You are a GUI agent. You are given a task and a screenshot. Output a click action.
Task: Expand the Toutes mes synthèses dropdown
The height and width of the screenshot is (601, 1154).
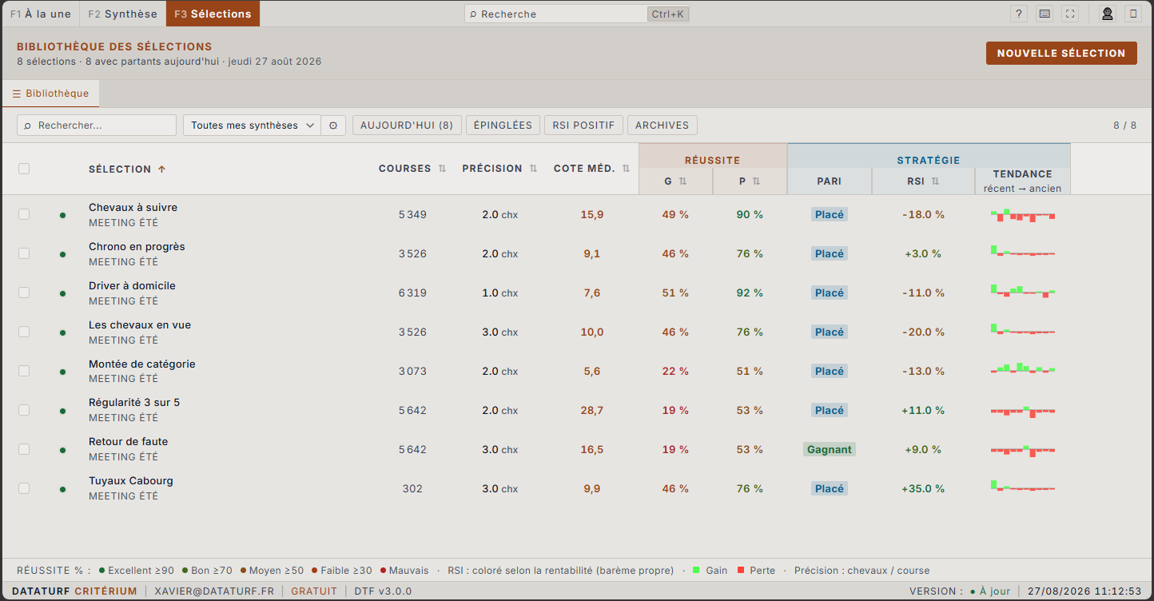252,125
